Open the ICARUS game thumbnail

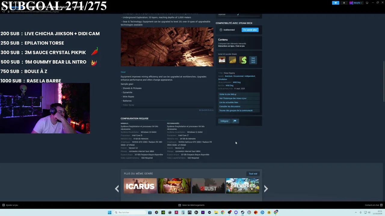pyautogui.click(x=140, y=186)
